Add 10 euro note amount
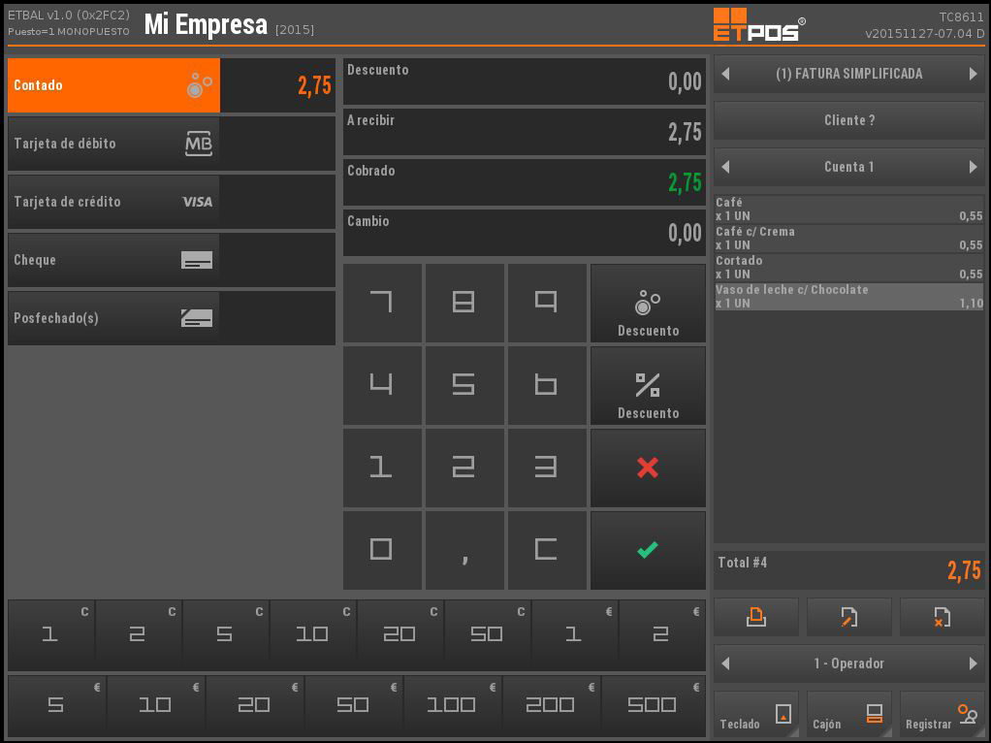The height and width of the screenshot is (743, 991). [156, 706]
